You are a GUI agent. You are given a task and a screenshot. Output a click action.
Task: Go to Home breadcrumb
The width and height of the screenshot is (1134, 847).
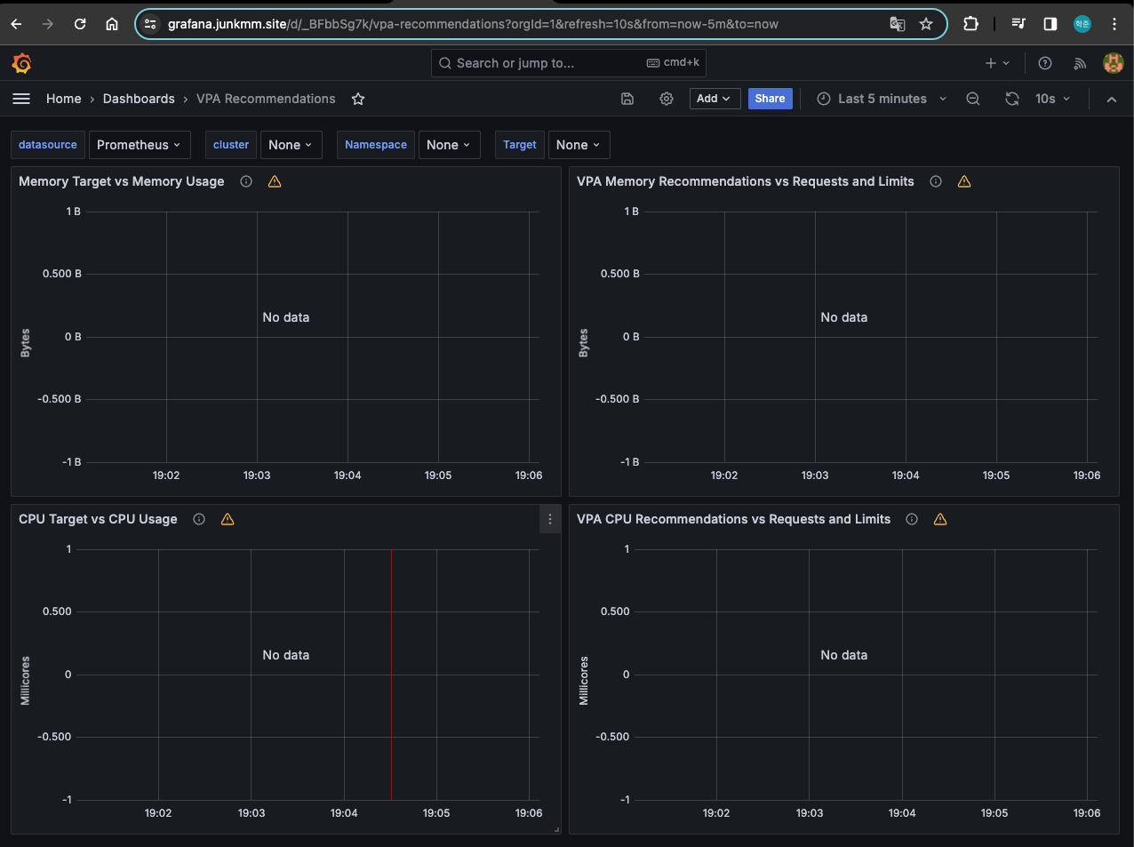pos(64,99)
